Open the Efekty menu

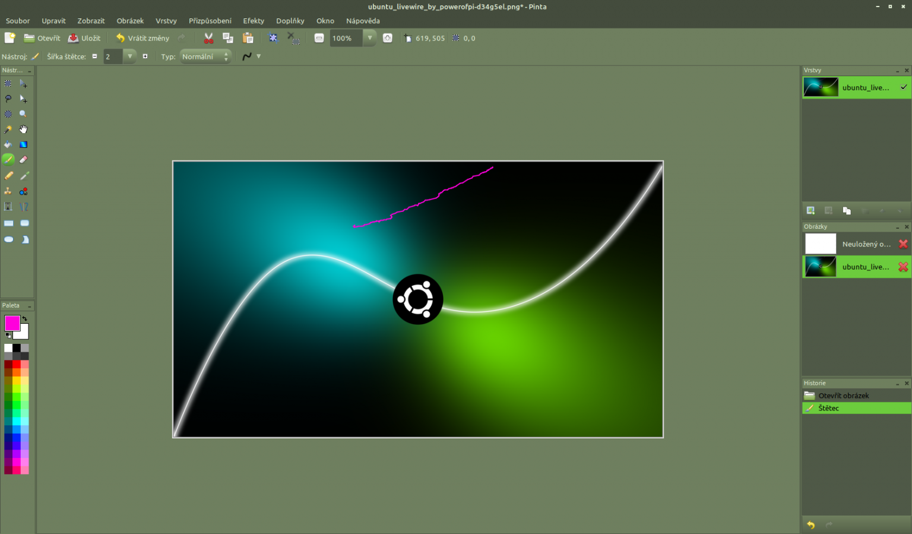coord(254,21)
